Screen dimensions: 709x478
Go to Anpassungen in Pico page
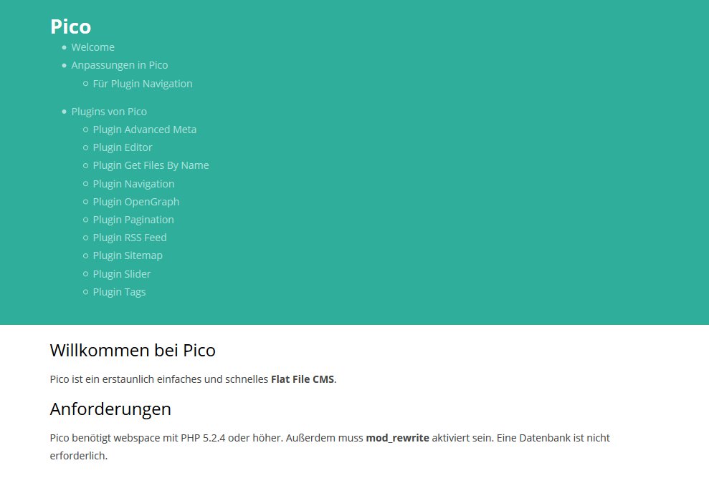[119, 65]
